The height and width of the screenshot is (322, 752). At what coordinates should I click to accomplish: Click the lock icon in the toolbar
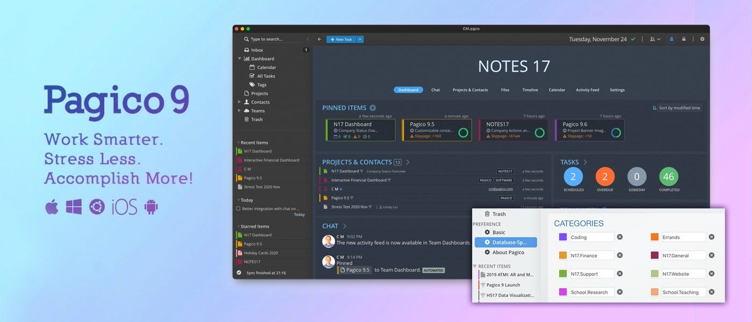tap(684, 39)
